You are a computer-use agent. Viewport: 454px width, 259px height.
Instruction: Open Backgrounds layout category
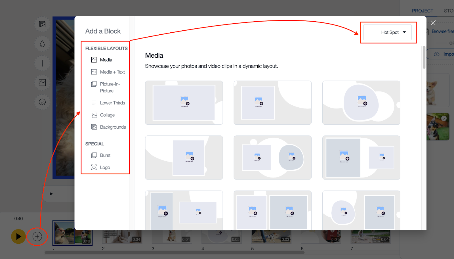pos(113,127)
